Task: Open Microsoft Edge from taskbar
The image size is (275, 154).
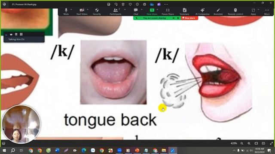Action: click(x=84, y=150)
